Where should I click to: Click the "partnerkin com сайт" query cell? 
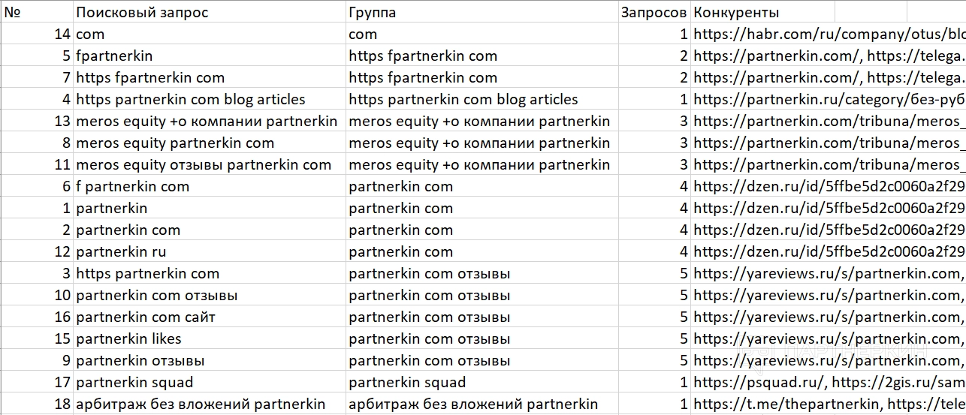(x=146, y=317)
